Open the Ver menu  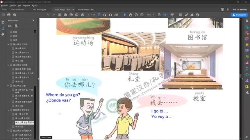19,5
